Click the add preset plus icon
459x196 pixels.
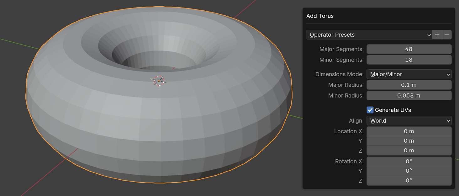tap(437, 35)
